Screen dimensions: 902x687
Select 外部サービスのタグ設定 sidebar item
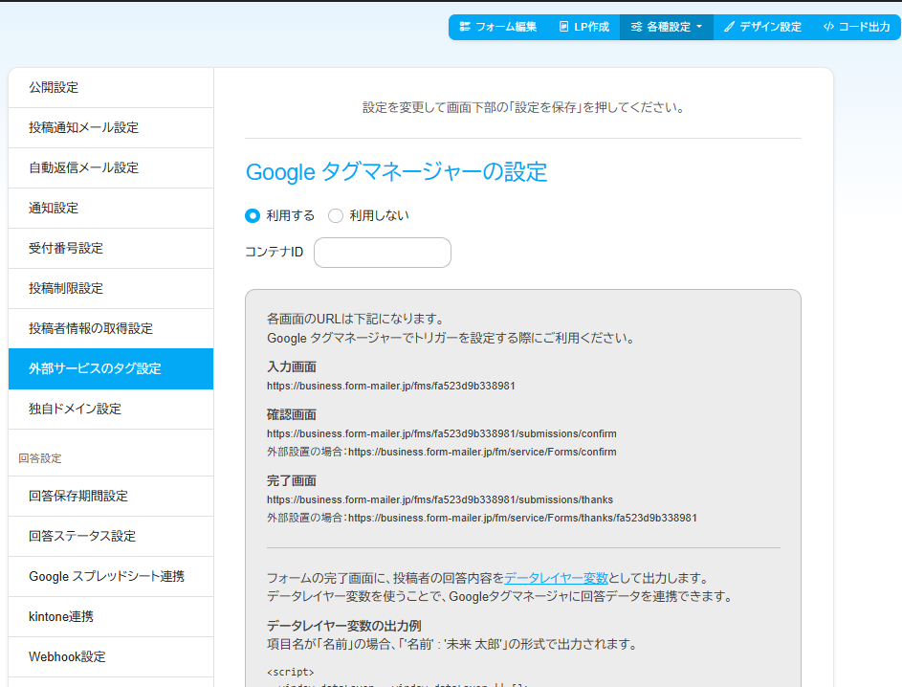tap(111, 368)
